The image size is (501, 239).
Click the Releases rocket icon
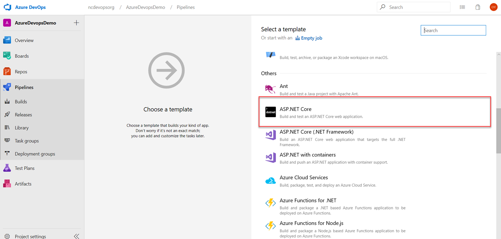(7, 114)
